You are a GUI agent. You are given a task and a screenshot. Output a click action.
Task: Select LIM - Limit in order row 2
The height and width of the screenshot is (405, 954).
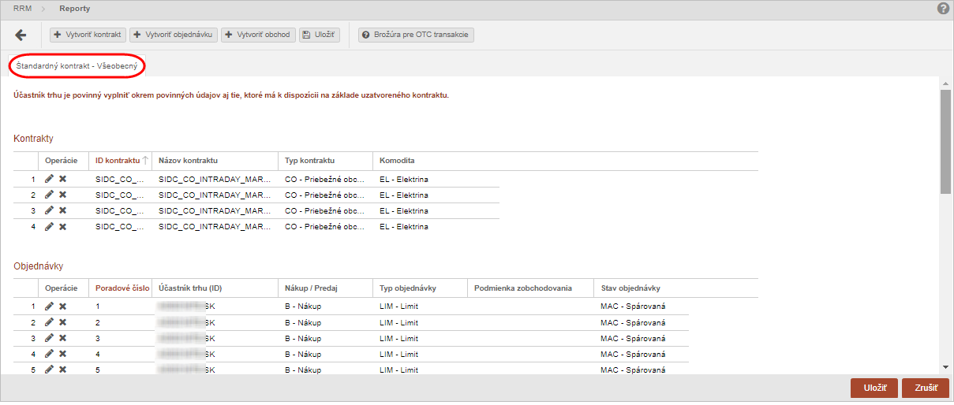click(398, 322)
